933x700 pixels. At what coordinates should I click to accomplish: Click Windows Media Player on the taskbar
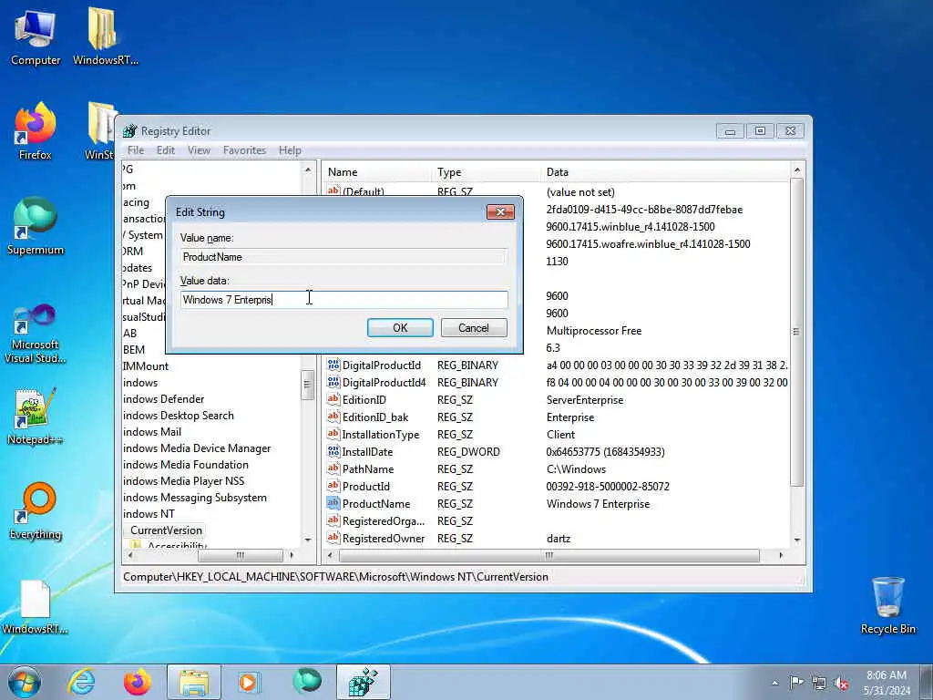pyautogui.click(x=249, y=682)
